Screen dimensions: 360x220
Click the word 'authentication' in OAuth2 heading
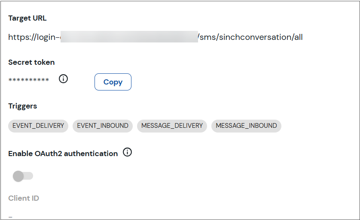point(91,154)
